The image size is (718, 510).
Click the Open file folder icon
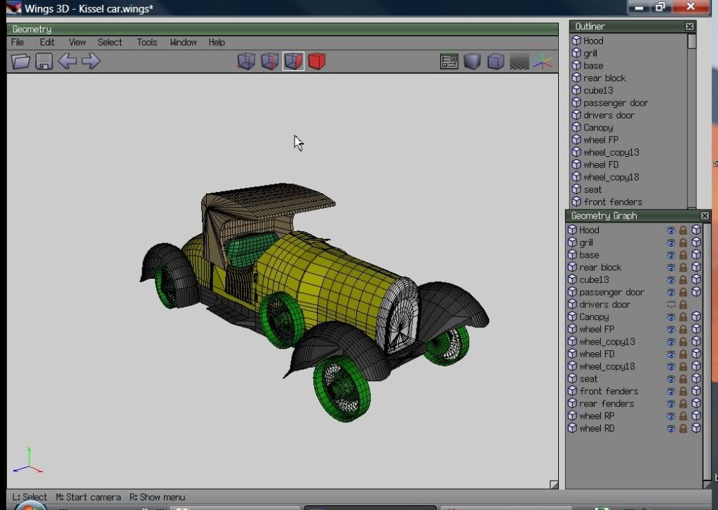pyautogui.click(x=21, y=62)
